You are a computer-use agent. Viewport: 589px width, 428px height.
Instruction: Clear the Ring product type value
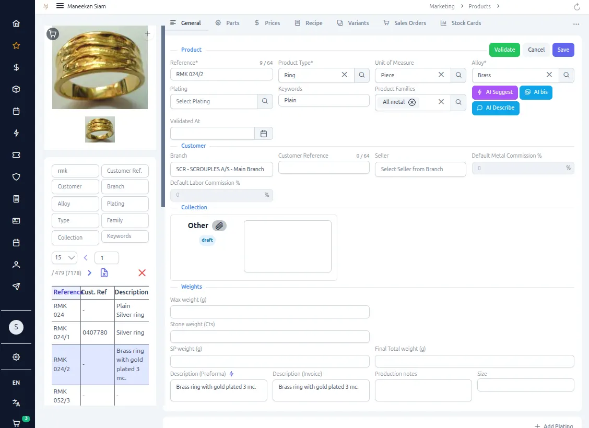(345, 75)
